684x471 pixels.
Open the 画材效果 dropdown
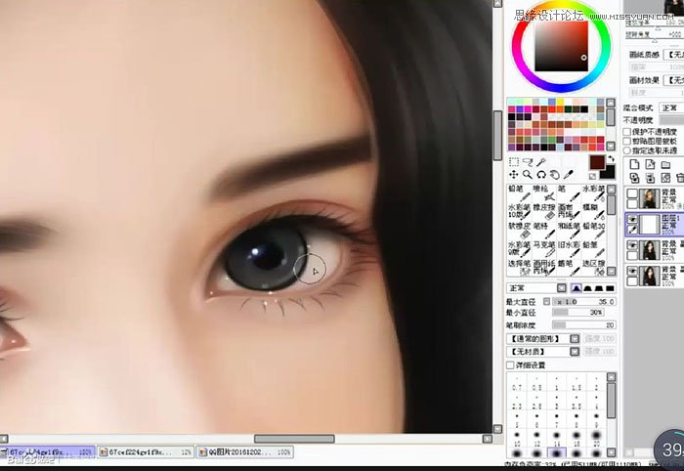[673, 80]
